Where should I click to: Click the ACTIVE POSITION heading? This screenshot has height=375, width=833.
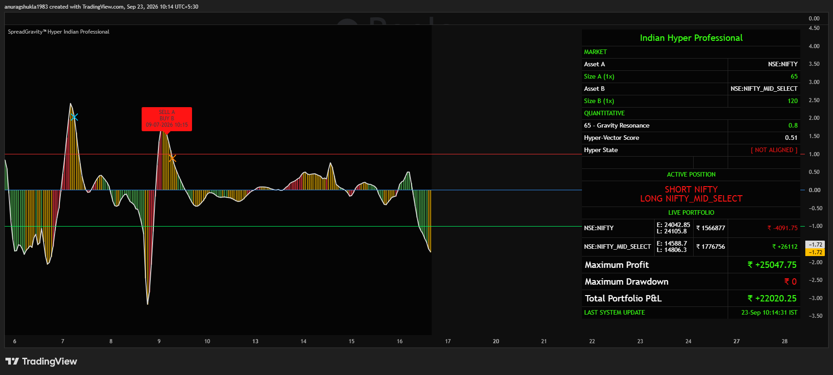691,175
